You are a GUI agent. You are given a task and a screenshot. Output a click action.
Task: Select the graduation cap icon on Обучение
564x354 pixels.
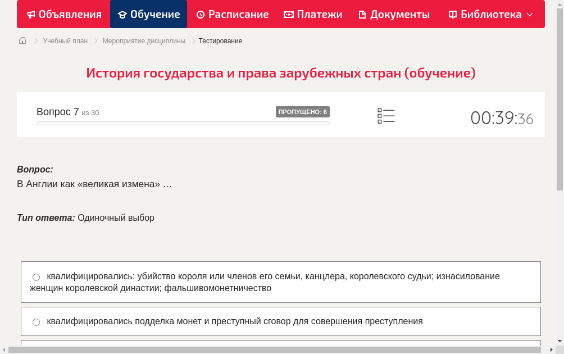123,14
